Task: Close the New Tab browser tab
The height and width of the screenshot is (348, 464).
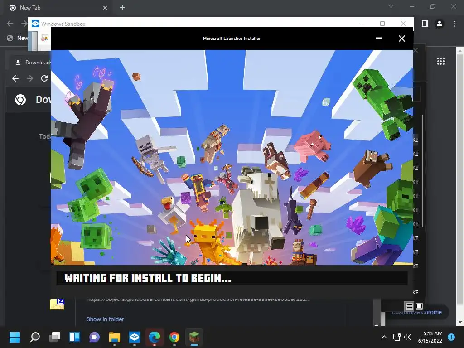Action: tap(105, 8)
